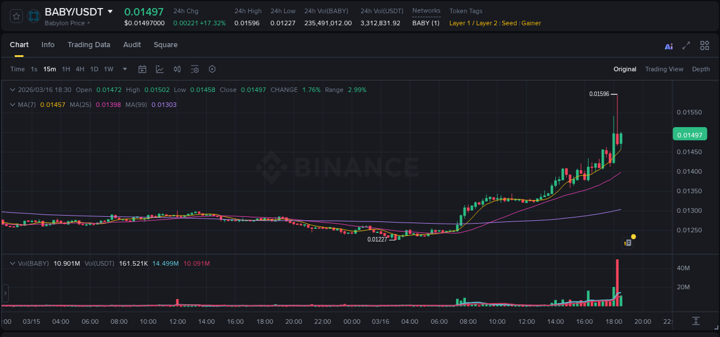Switch chart to Trading View mode
Screen dimensions: 720x337
tap(664, 69)
